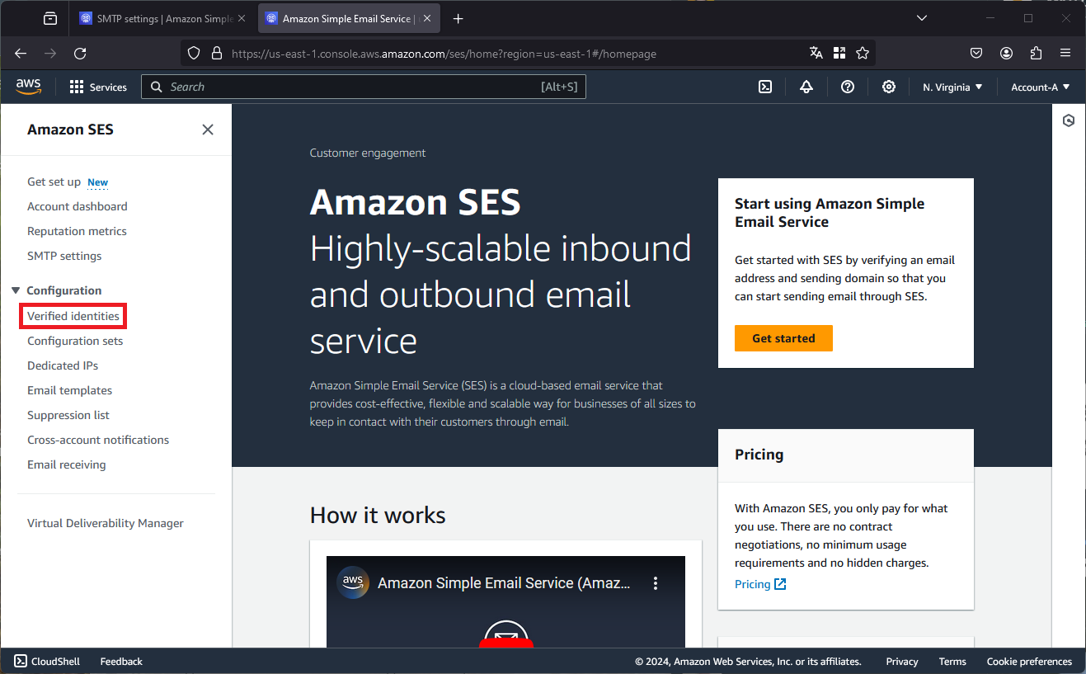This screenshot has width=1086, height=674.
Task: Open the Services grid menu
Action: pos(98,87)
